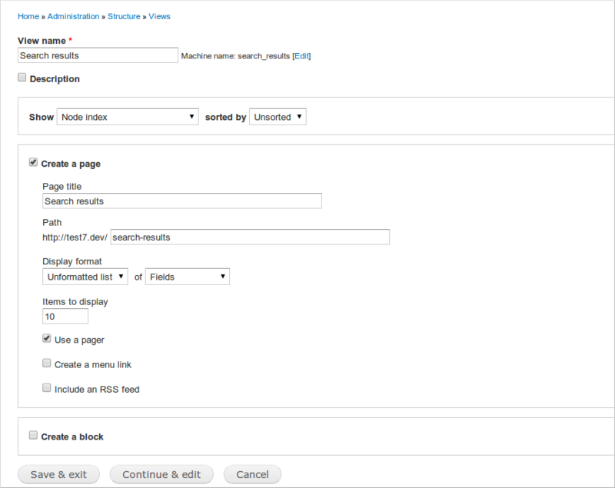Expand the sorted by Unsorted dropdown

point(278,117)
